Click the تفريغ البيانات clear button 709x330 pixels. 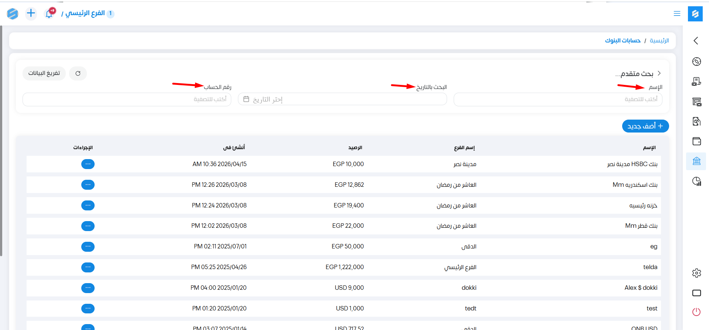point(44,73)
